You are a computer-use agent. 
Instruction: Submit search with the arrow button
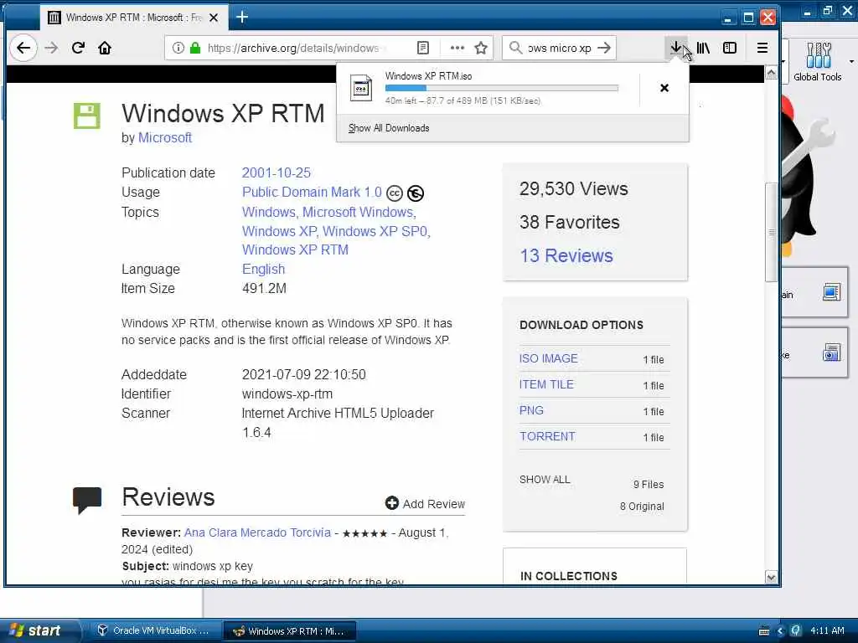(604, 48)
